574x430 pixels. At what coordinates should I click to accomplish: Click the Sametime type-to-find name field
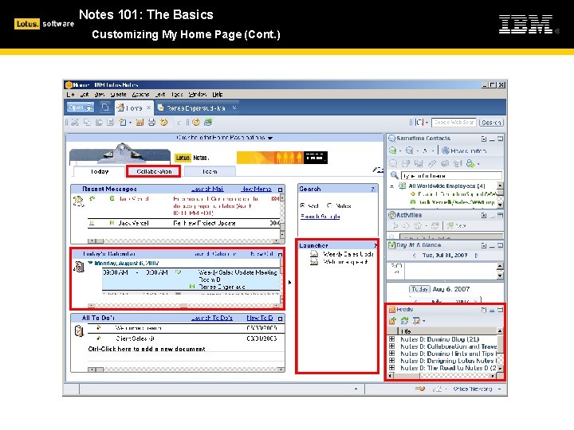pos(451,175)
